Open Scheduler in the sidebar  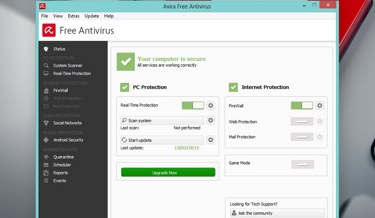click(x=62, y=165)
